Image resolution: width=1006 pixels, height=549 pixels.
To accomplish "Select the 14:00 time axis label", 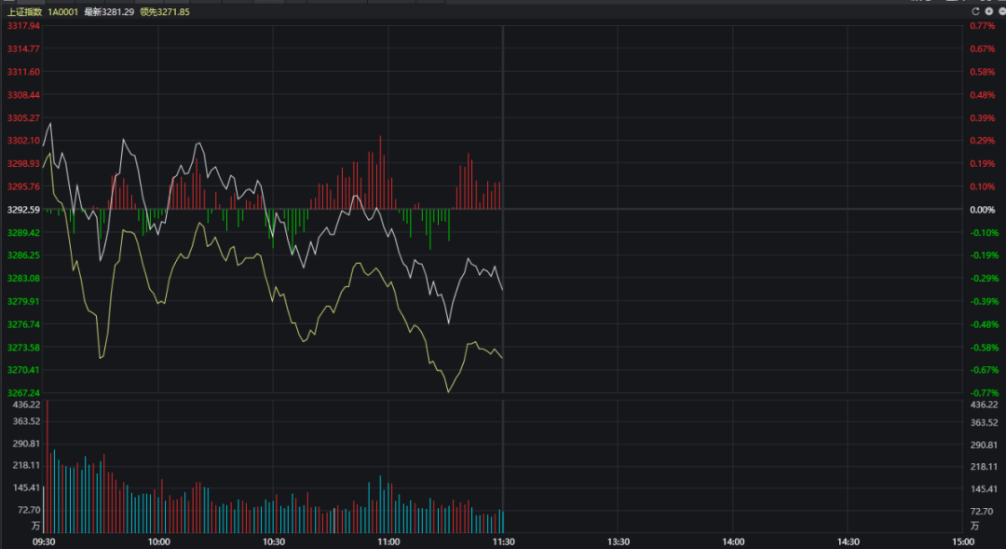I will tap(733, 542).
